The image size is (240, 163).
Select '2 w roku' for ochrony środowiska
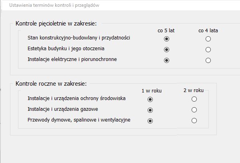tap(194, 99)
